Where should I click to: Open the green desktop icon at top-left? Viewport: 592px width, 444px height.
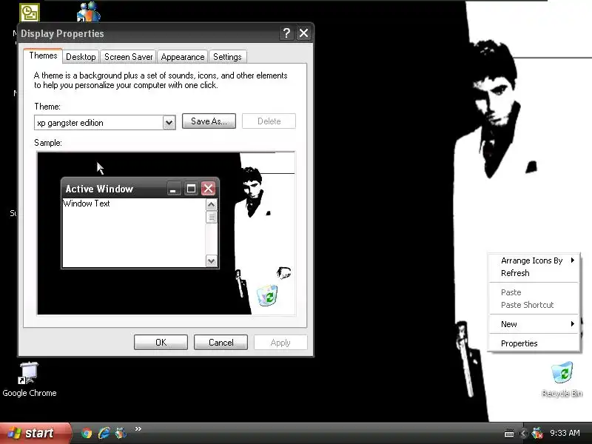[30, 13]
